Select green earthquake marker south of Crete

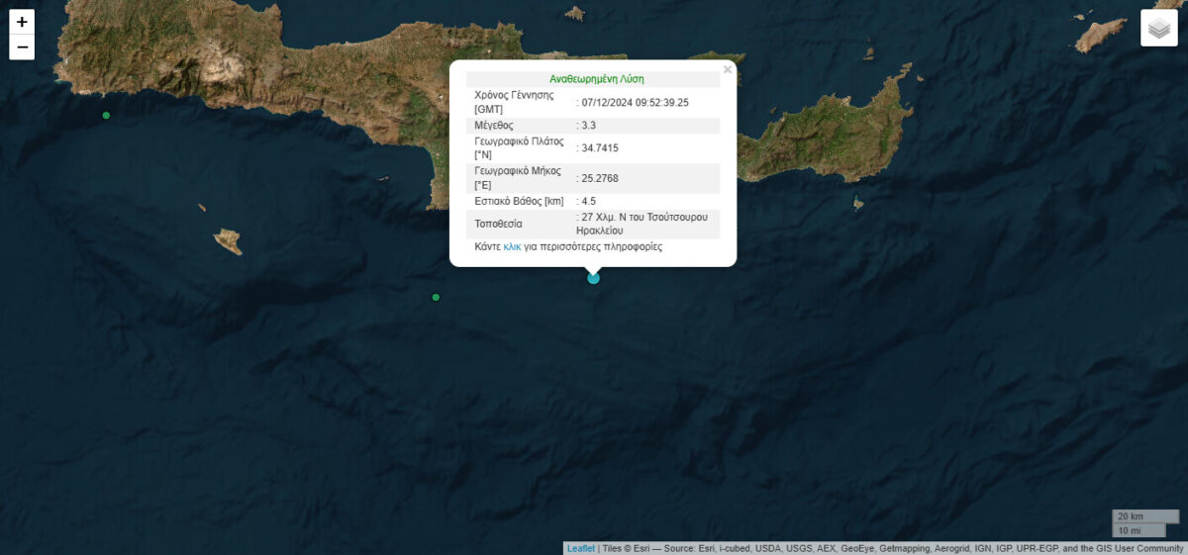pos(436,297)
